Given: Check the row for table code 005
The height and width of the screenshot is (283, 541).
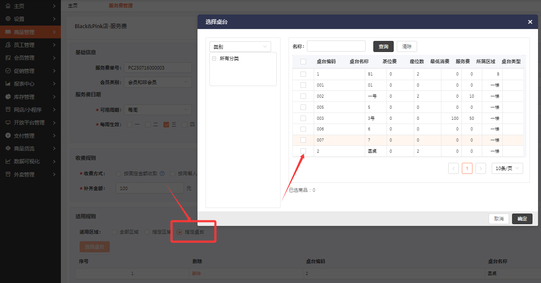Looking at the screenshot, I should [x=303, y=107].
